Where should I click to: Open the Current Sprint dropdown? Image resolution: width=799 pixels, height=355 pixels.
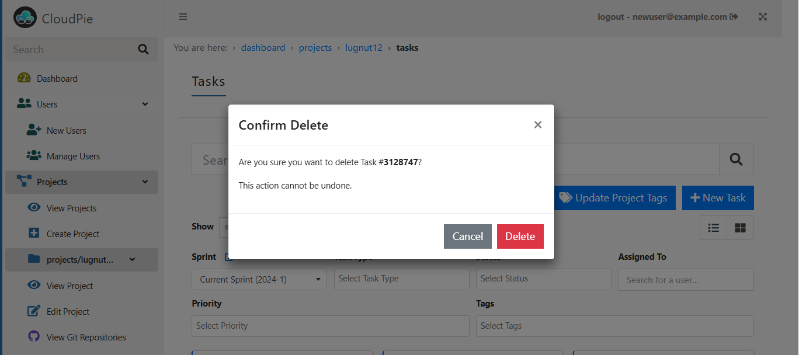259,280
